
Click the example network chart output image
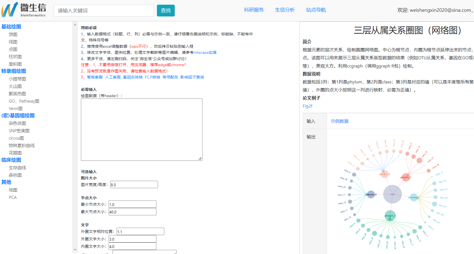pos(392,194)
